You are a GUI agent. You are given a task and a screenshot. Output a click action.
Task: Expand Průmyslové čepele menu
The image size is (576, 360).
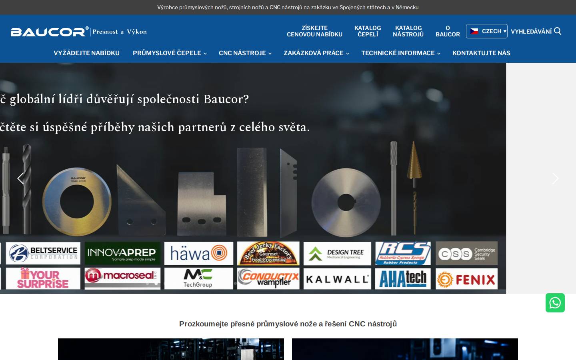click(x=170, y=53)
